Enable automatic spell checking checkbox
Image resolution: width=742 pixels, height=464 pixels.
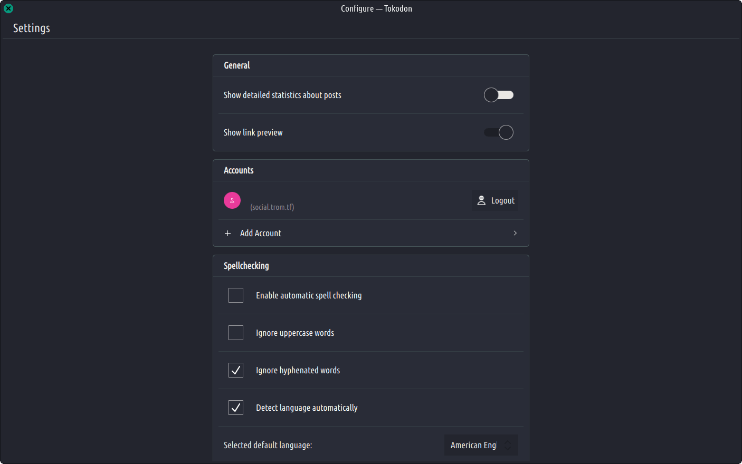coord(236,295)
